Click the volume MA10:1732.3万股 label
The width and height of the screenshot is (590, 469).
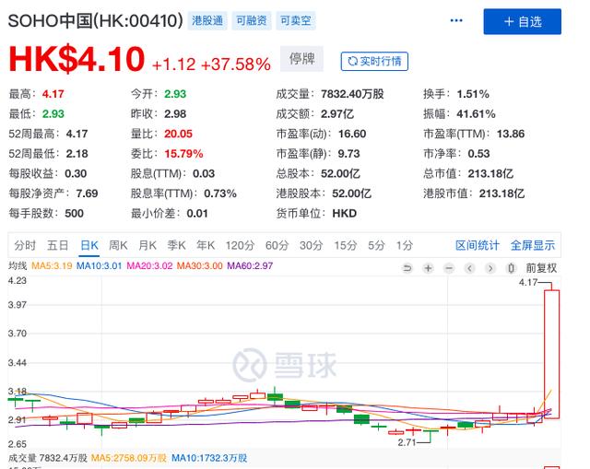point(209,458)
